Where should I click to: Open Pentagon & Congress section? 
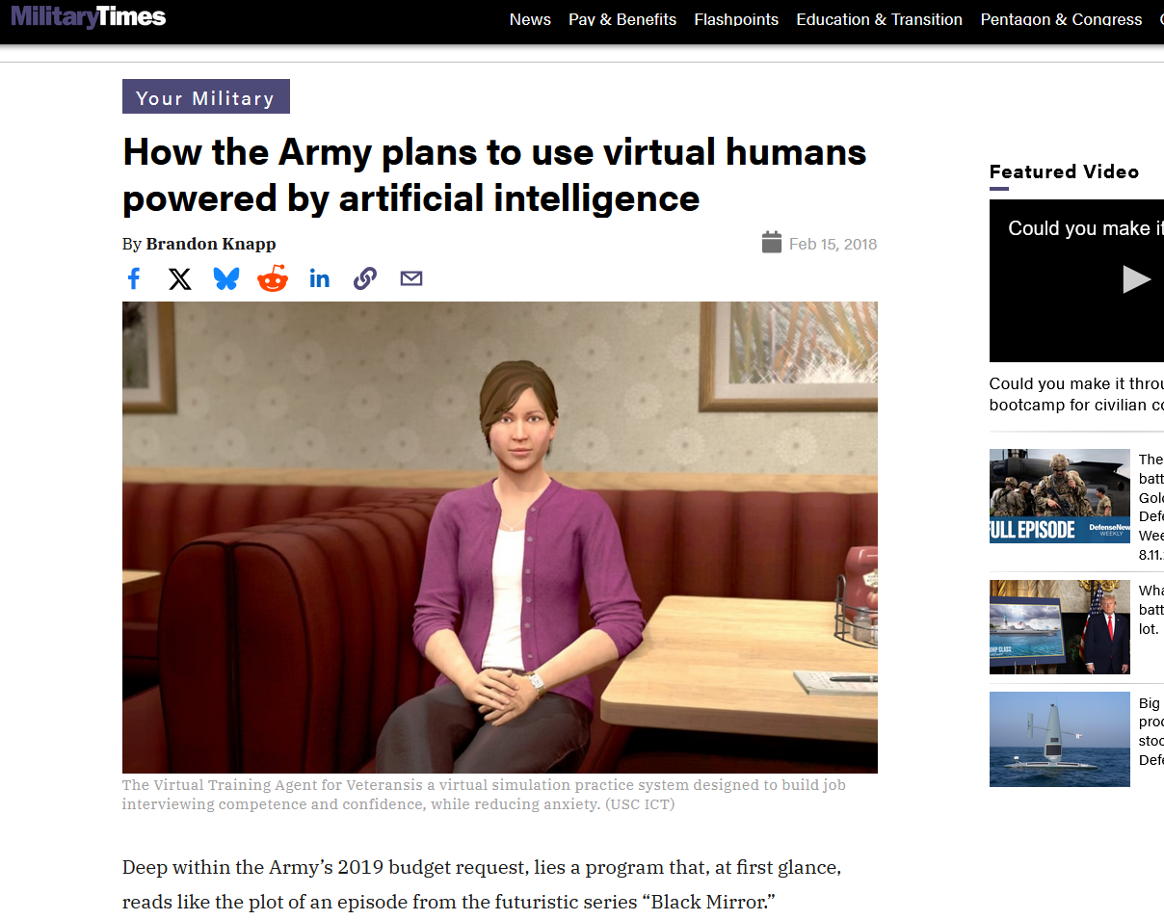click(1061, 19)
